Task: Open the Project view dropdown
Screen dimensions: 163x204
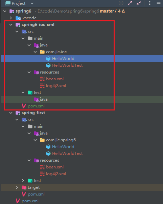Action: point(32,3)
